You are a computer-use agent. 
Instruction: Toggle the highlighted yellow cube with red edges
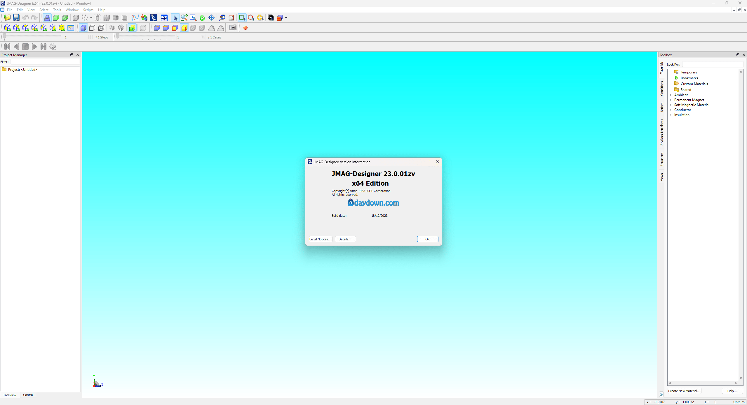pyautogui.click(x=184, y=28)
